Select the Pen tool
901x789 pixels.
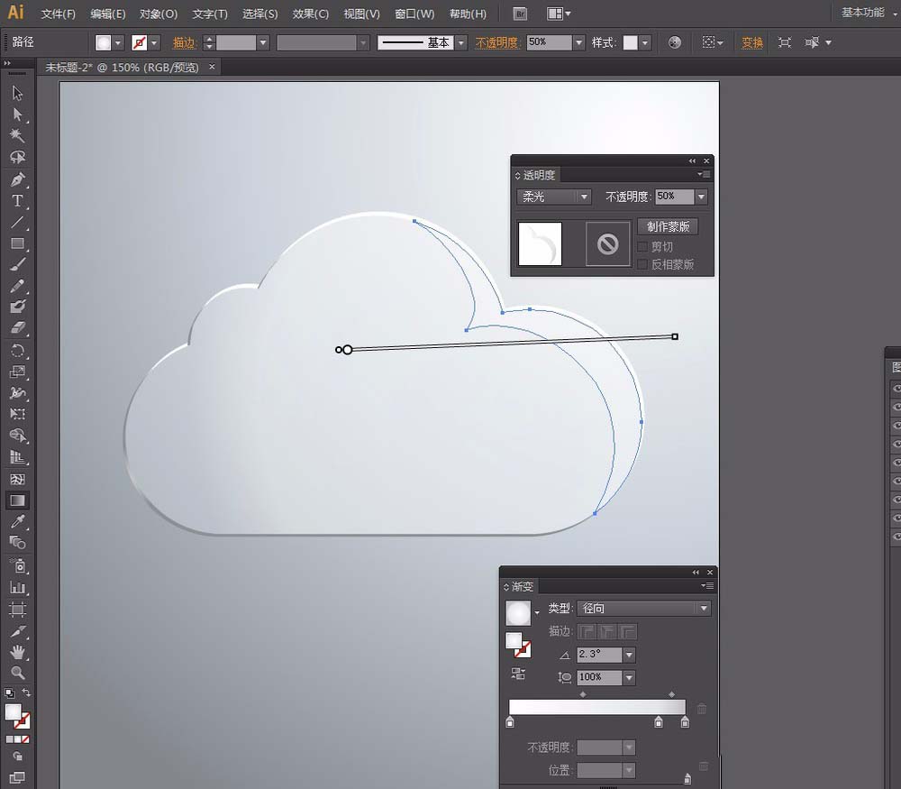coord(17,179)
